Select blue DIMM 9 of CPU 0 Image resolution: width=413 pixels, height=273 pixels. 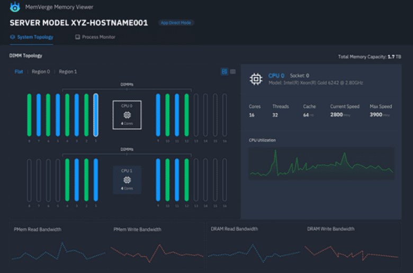point(158,115)
